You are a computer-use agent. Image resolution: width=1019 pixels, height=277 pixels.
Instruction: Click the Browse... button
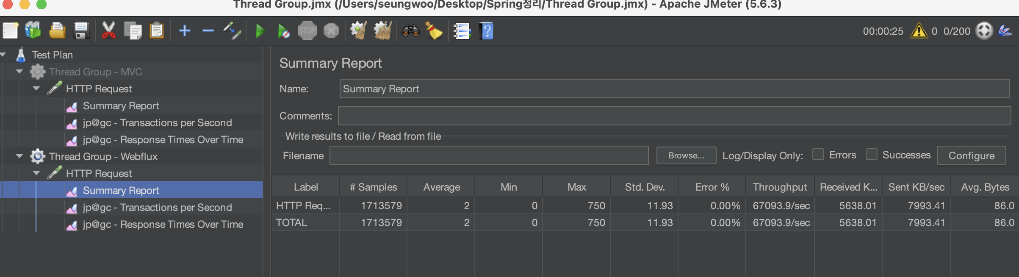coord(686,155)
